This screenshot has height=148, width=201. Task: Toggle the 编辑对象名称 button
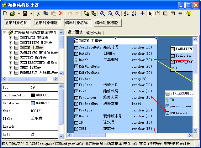pos(77,23)
